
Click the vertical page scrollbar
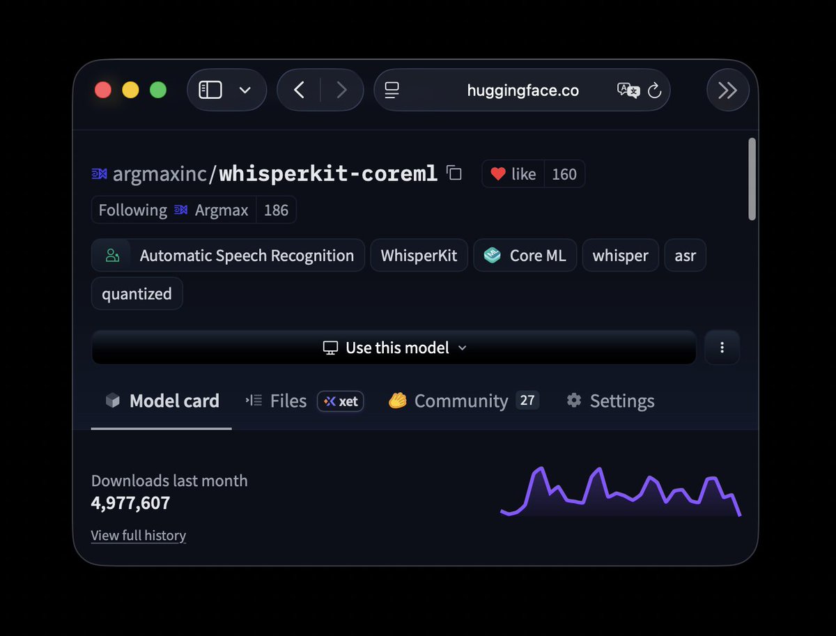(752, 179)
